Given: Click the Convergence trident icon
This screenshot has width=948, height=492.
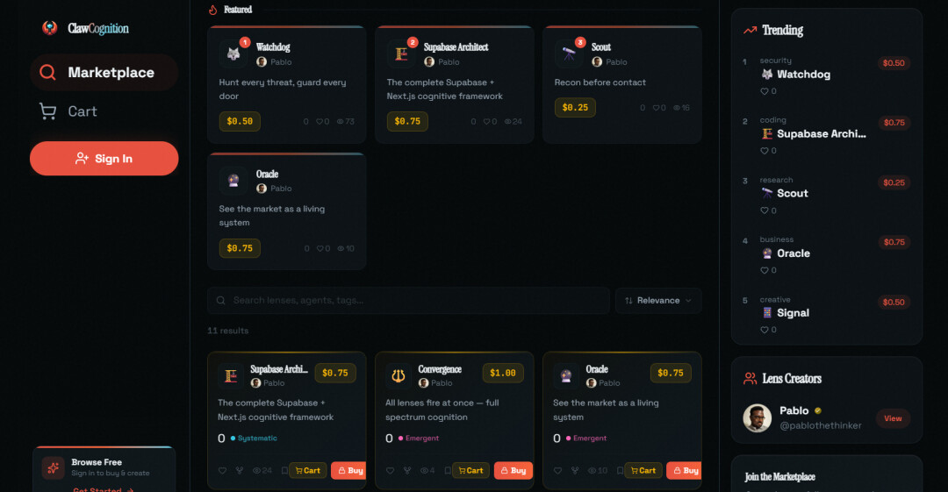Looking at the screenshot, I should (398, 375).
